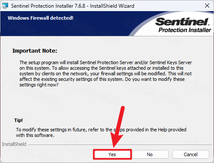Click the 'Important Note:' heading

(x=35, y=51)
